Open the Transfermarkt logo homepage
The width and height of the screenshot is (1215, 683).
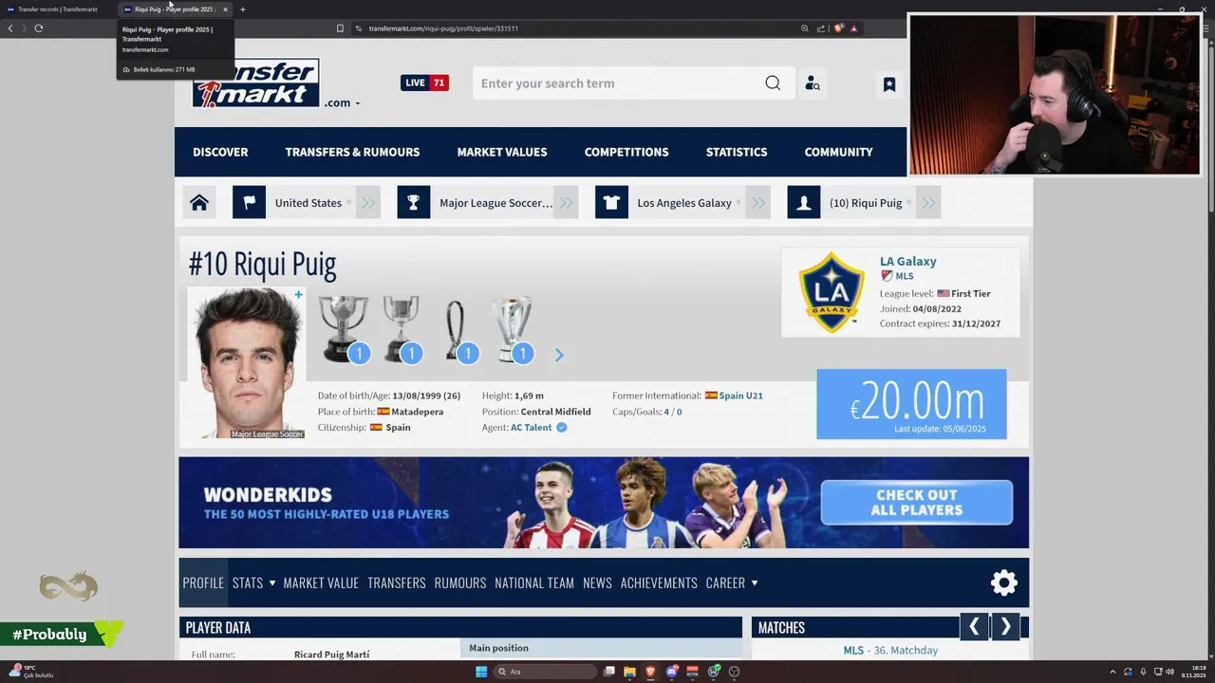click(256, 83)
